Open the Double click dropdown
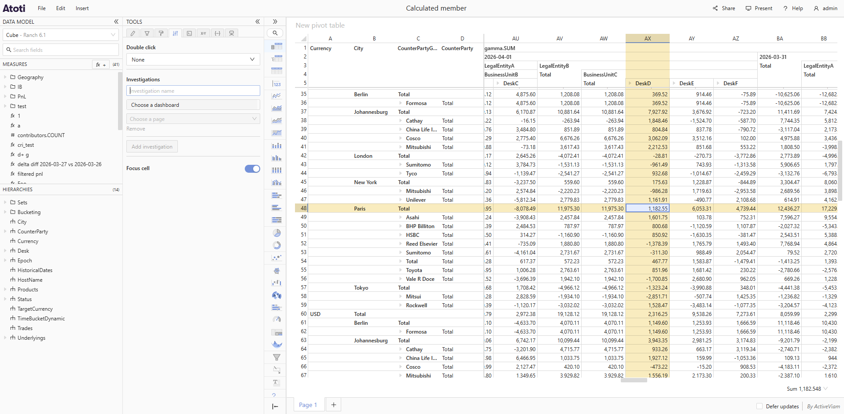844x414 pixels. pyautogui.click(x=193, y=60)
